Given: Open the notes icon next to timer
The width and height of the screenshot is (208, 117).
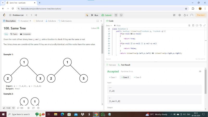Looking at the screenshot, I should pos(121,15).
